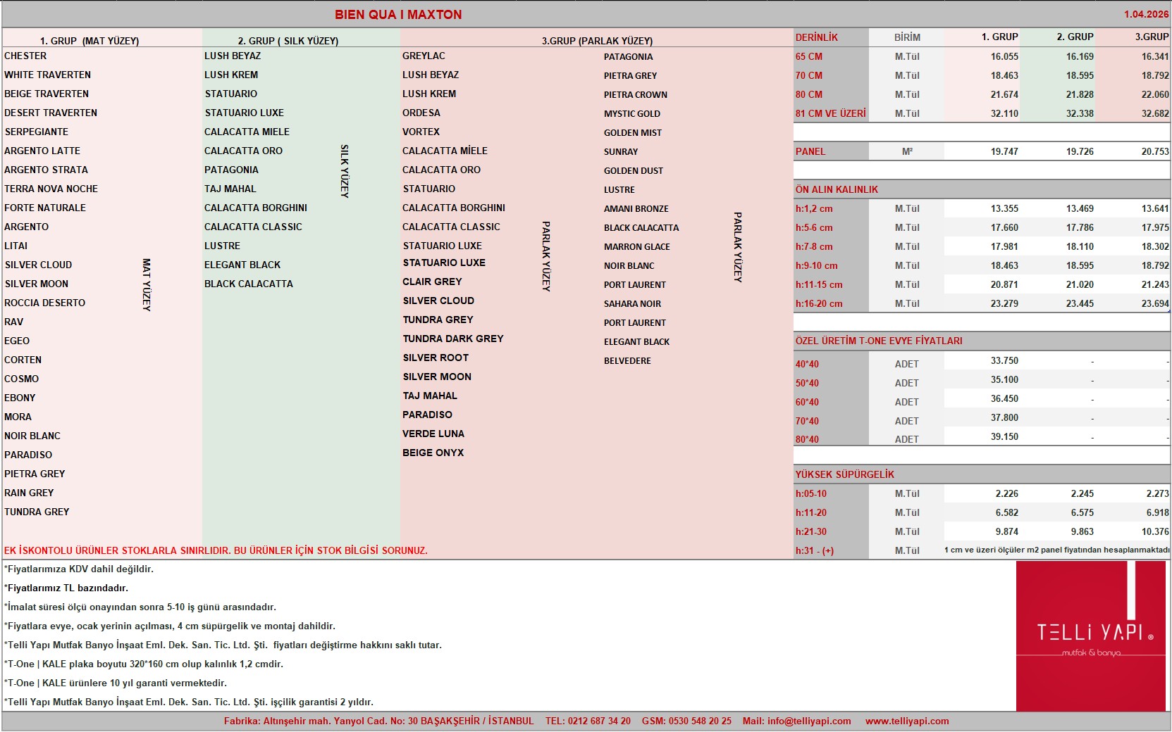
Task: Select the 1.04.2026 date cell
Action: click(1146, 14)
